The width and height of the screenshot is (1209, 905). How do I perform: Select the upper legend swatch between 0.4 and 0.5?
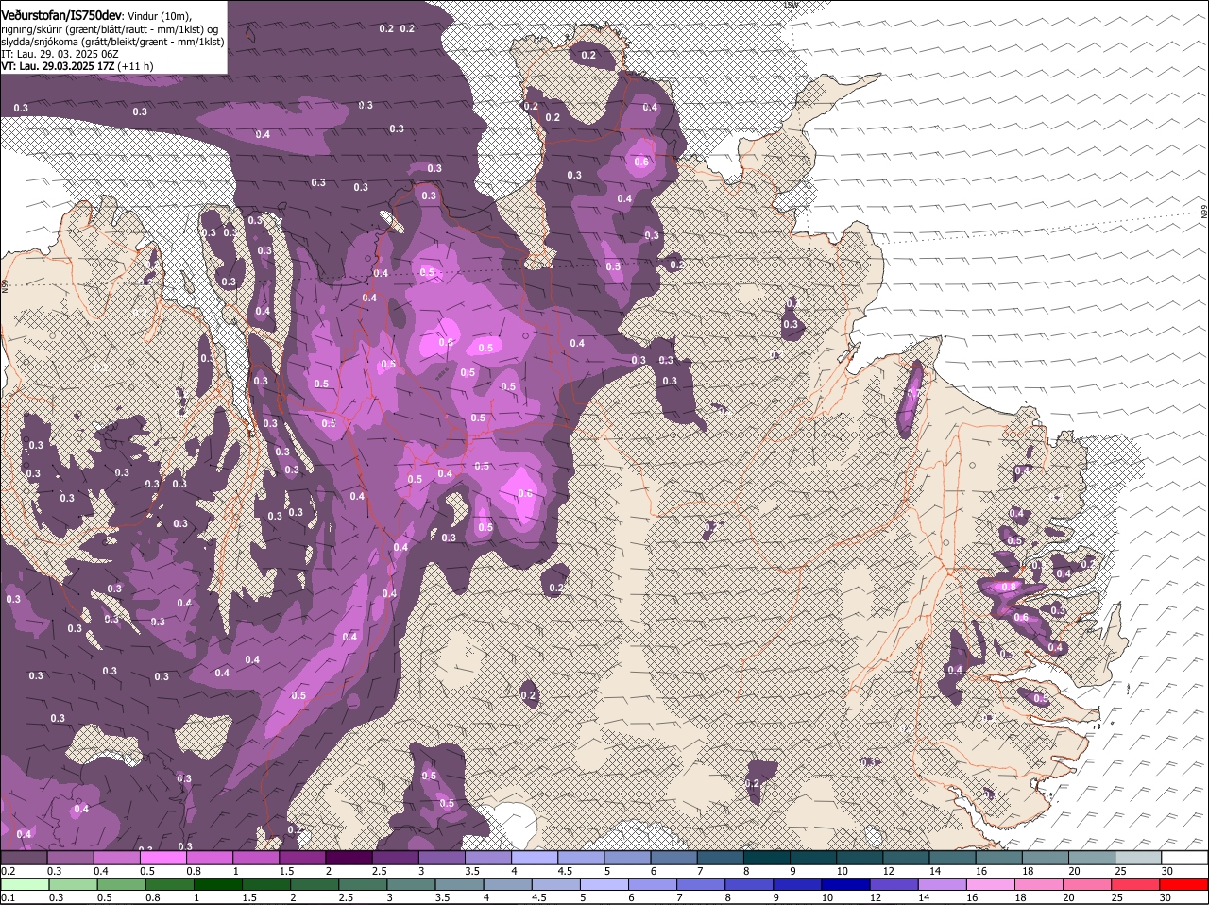point(116,858)
